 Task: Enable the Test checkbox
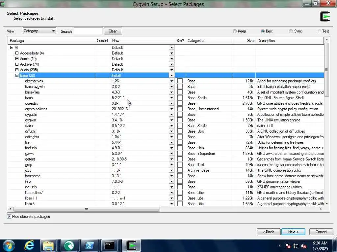[x=319, y=31]
